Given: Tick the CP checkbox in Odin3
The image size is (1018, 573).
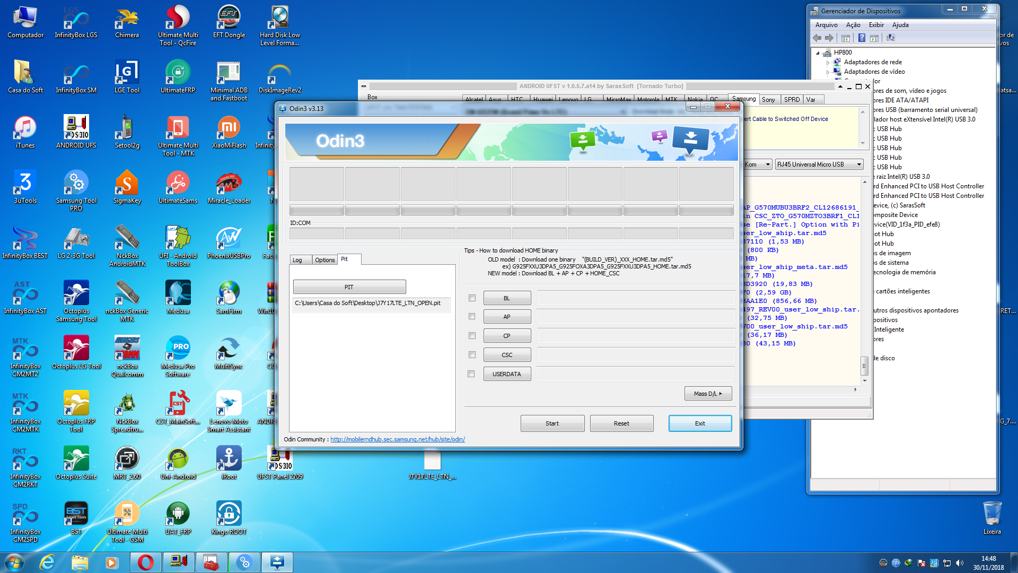Looking at the screenshot, I should coord(472,336).
